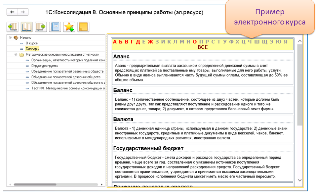
Task: Go to previous page book icon
Action: click(x=13, y=27)
